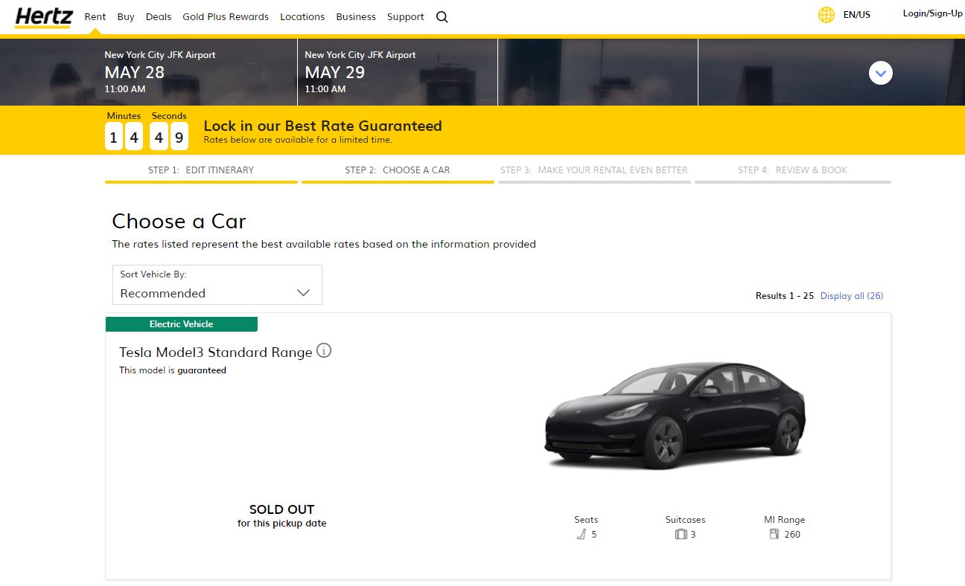The width and height of the screenshot is (965, 586).
Task: Open Gold Plus Rewards menu
Action: tap(226, 16)
